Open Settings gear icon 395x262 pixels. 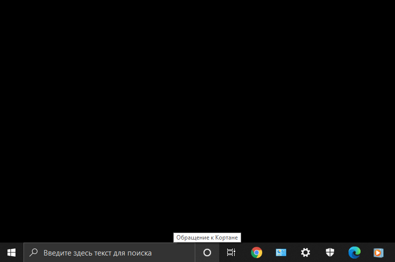tap(305, 253)
